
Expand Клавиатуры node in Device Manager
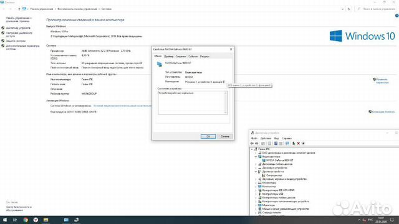click(256, 182)
